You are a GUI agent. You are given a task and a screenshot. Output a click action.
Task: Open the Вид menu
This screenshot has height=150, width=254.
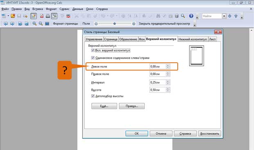tap(27, 9)
